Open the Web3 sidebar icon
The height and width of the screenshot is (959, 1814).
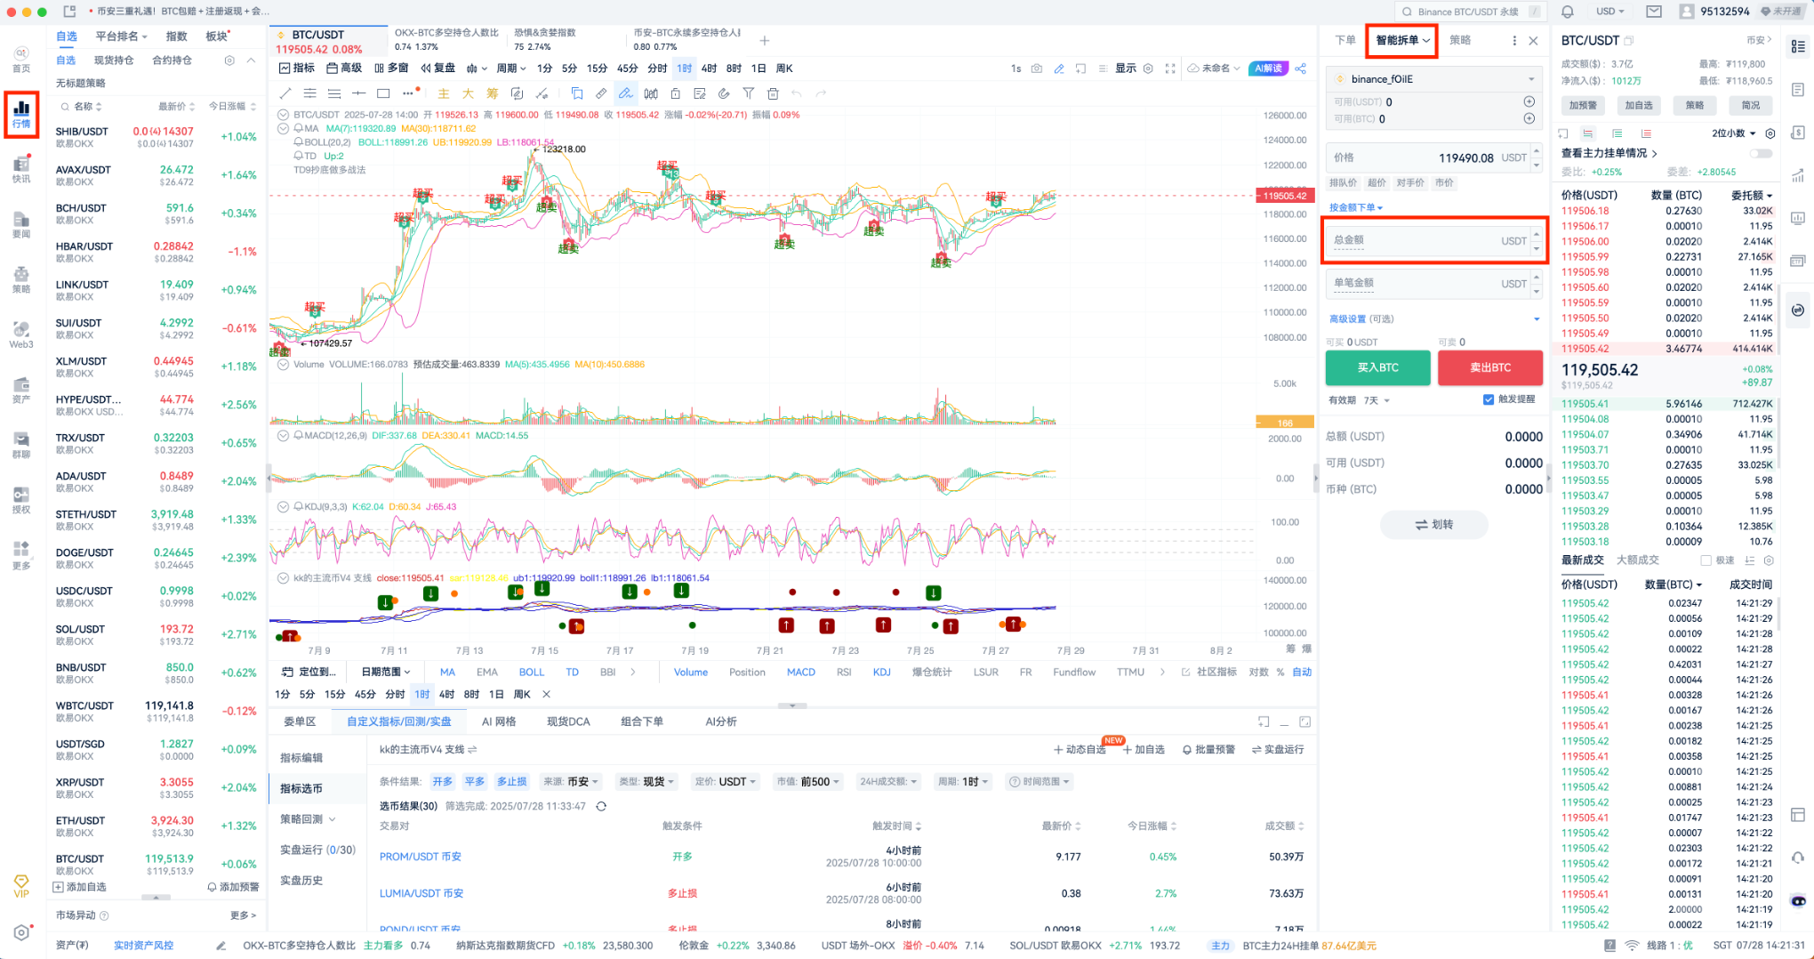click(x=21, y=334)
